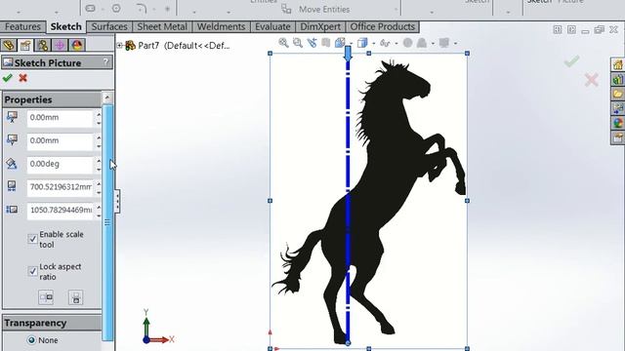Open Appearances task pane tab
The width and height of the screenshot is (625, 351).
tap(618, 124)
